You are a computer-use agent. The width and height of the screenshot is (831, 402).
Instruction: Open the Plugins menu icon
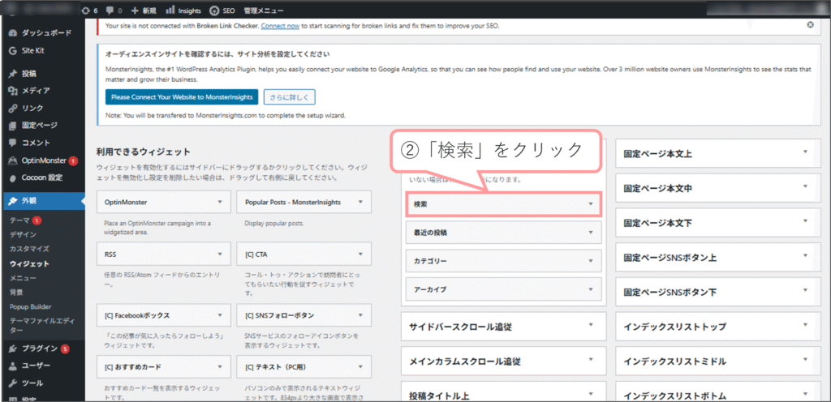(13, 349)
